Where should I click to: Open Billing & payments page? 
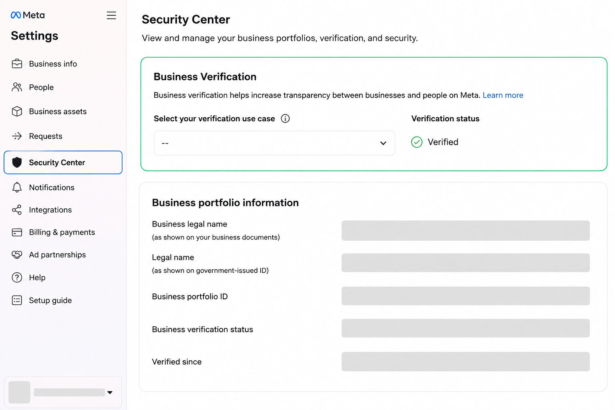[x=63, y=232]
